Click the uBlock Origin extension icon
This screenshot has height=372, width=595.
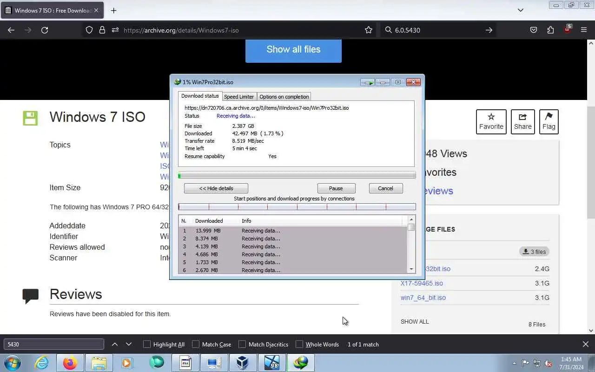(x=567, y=29)
